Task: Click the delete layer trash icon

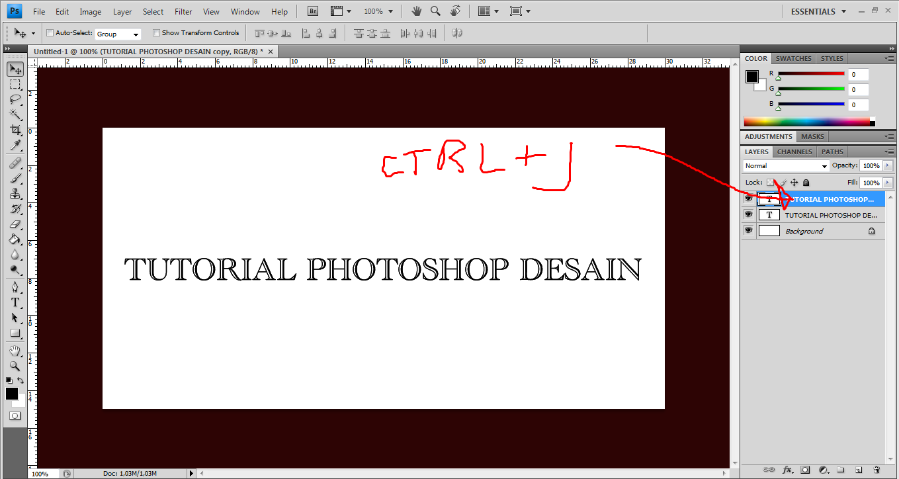Action: tap(876, 470)
